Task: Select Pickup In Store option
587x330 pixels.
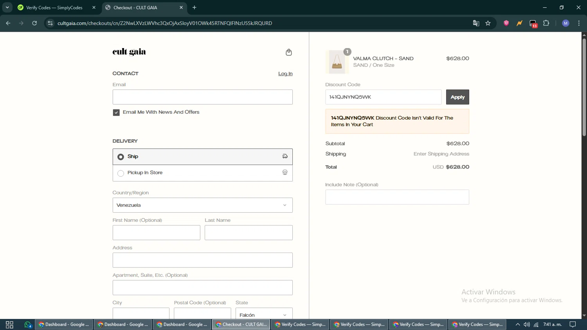Action: click(203, 173)
